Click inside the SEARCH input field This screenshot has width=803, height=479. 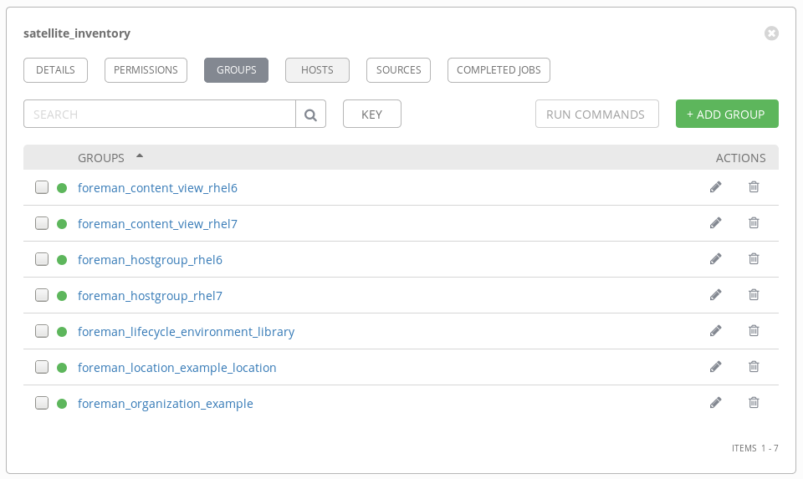click(x=159, y=115)
